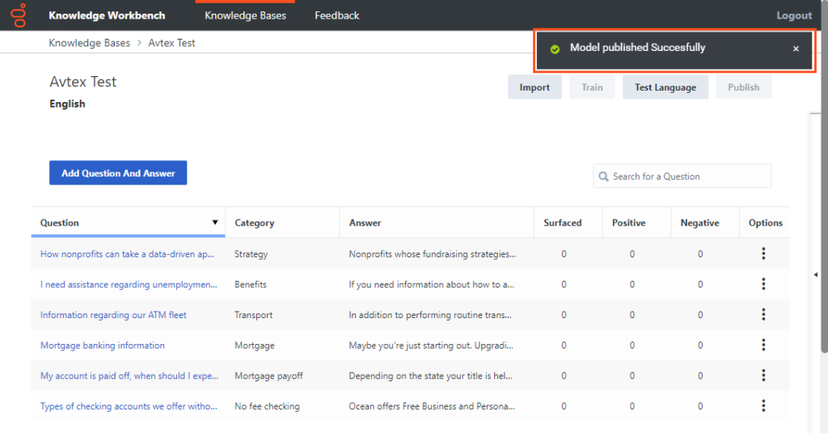The image size is (828, 433).
Task: Click the Test Language button
Action: pos(665,87)
